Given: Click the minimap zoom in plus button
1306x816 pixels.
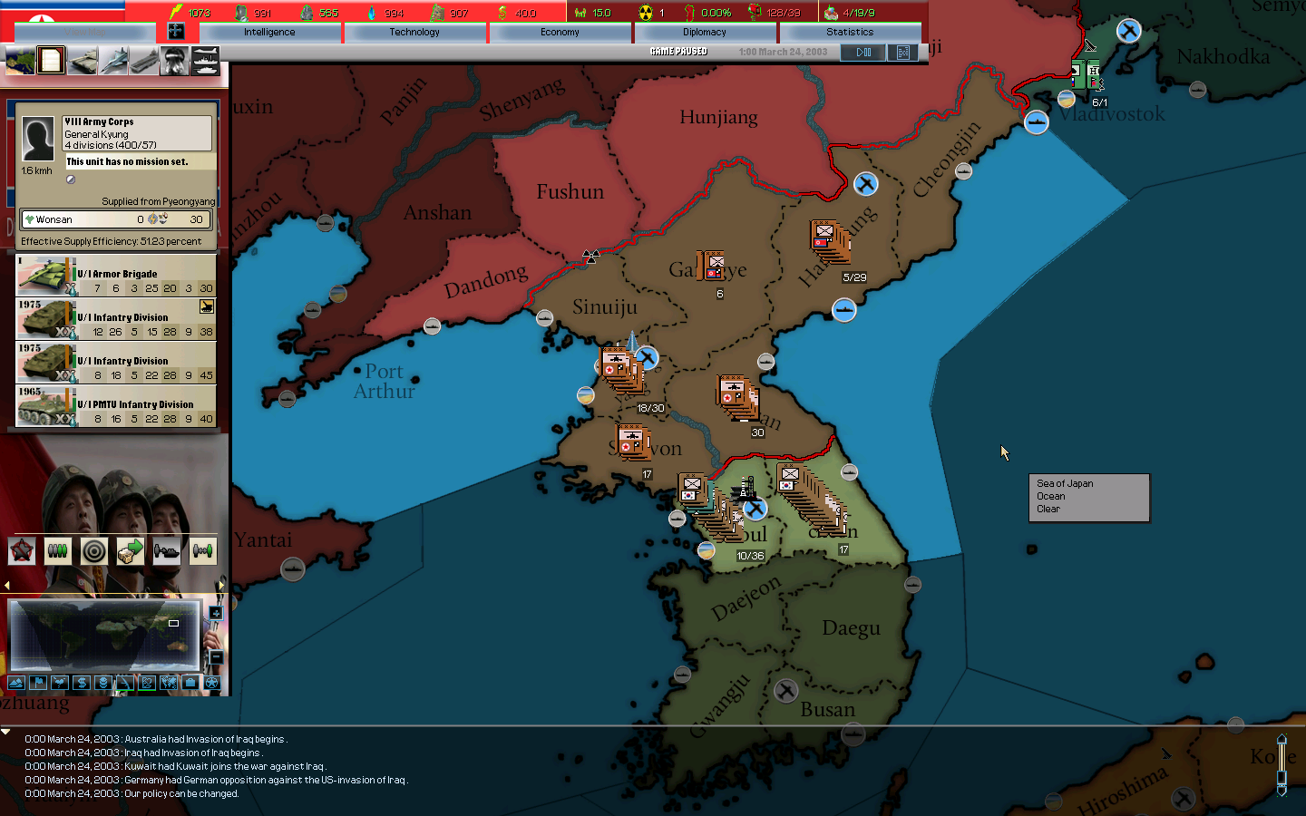Looking at the screenshot, I should 216,614.
